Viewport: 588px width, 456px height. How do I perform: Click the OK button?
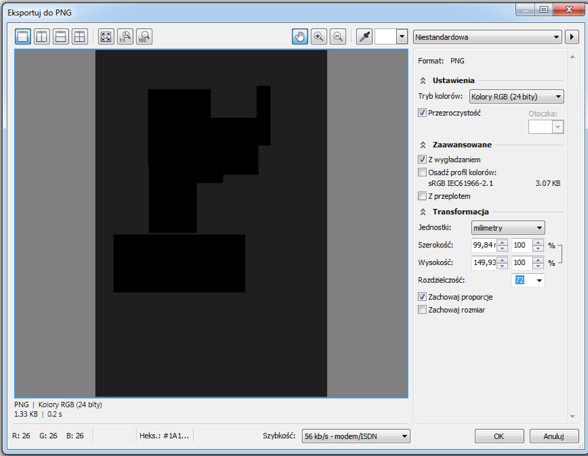click(x=499, y=436)
